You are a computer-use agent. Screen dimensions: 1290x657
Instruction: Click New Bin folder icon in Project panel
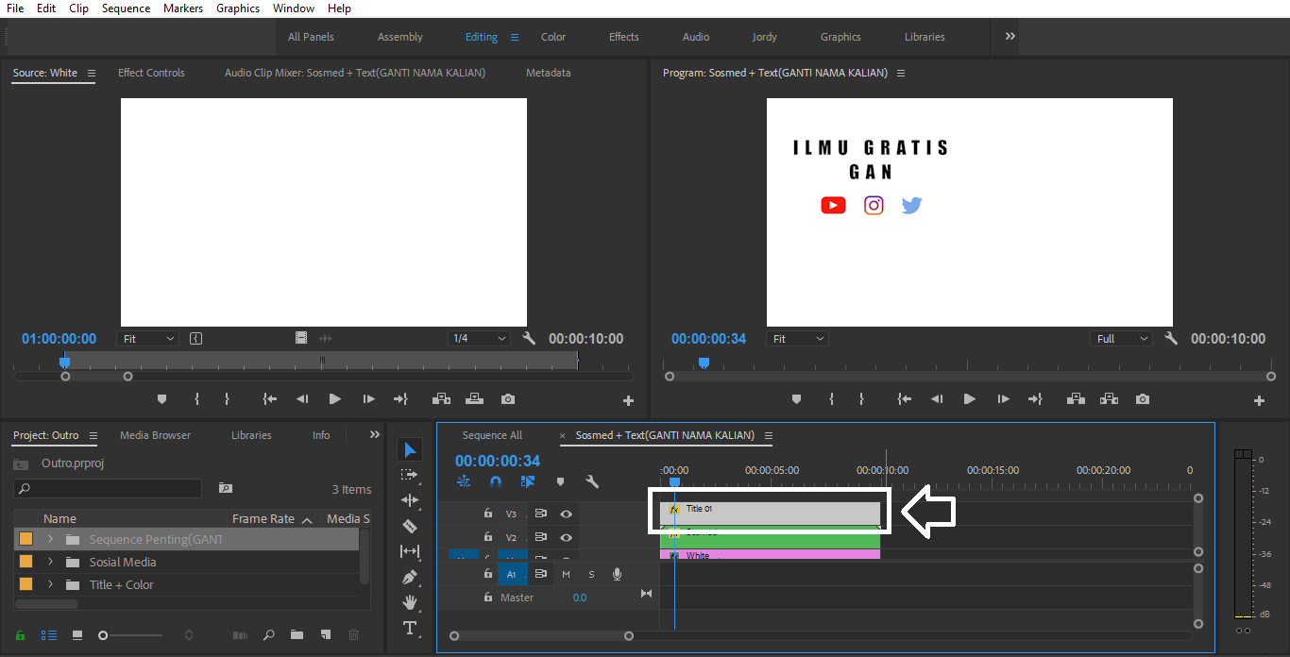(297, 635)
